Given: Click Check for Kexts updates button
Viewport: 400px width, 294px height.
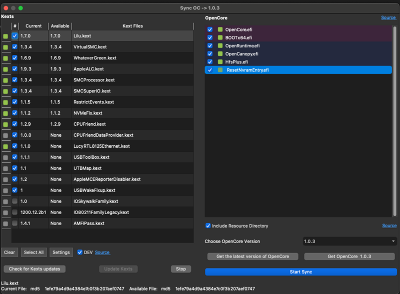Looking at the screenshot, I should click(x=34, y=269).
